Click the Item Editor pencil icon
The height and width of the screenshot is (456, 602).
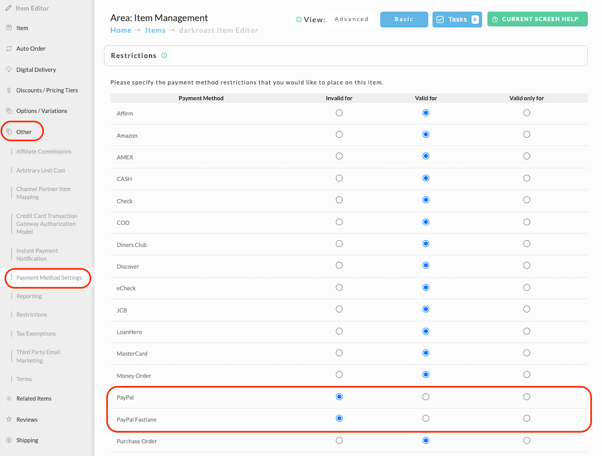click(x=8, y=8)
